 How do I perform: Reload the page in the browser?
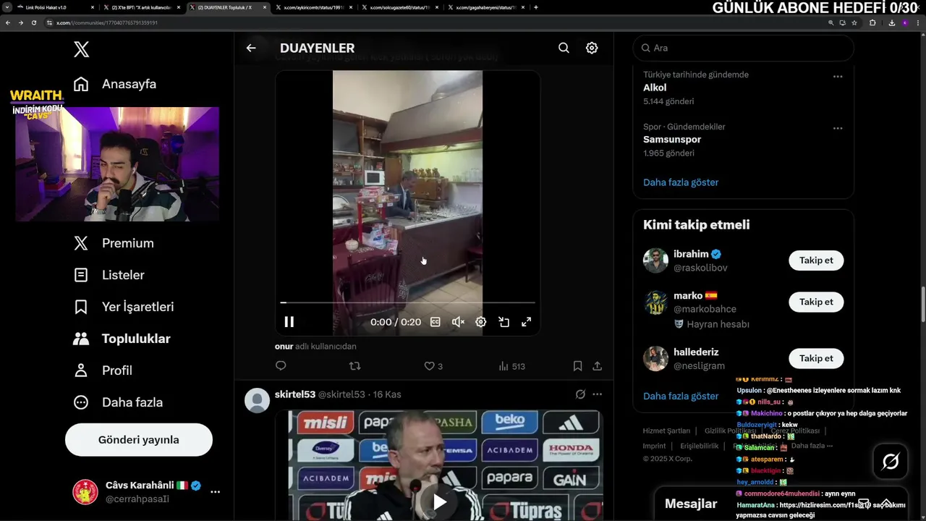point(33,22)
